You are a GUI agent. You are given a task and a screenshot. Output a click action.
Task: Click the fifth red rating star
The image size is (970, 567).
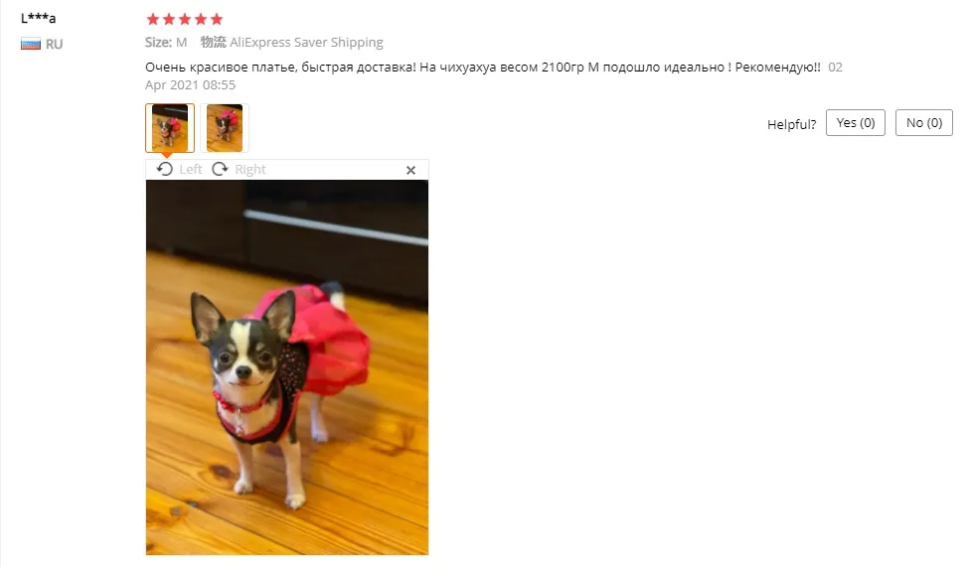pos(216,19)
